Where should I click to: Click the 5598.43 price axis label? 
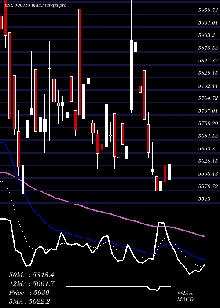coord(208,173)
